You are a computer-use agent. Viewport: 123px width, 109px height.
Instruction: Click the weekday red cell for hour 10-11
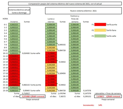tap(51, 53)
